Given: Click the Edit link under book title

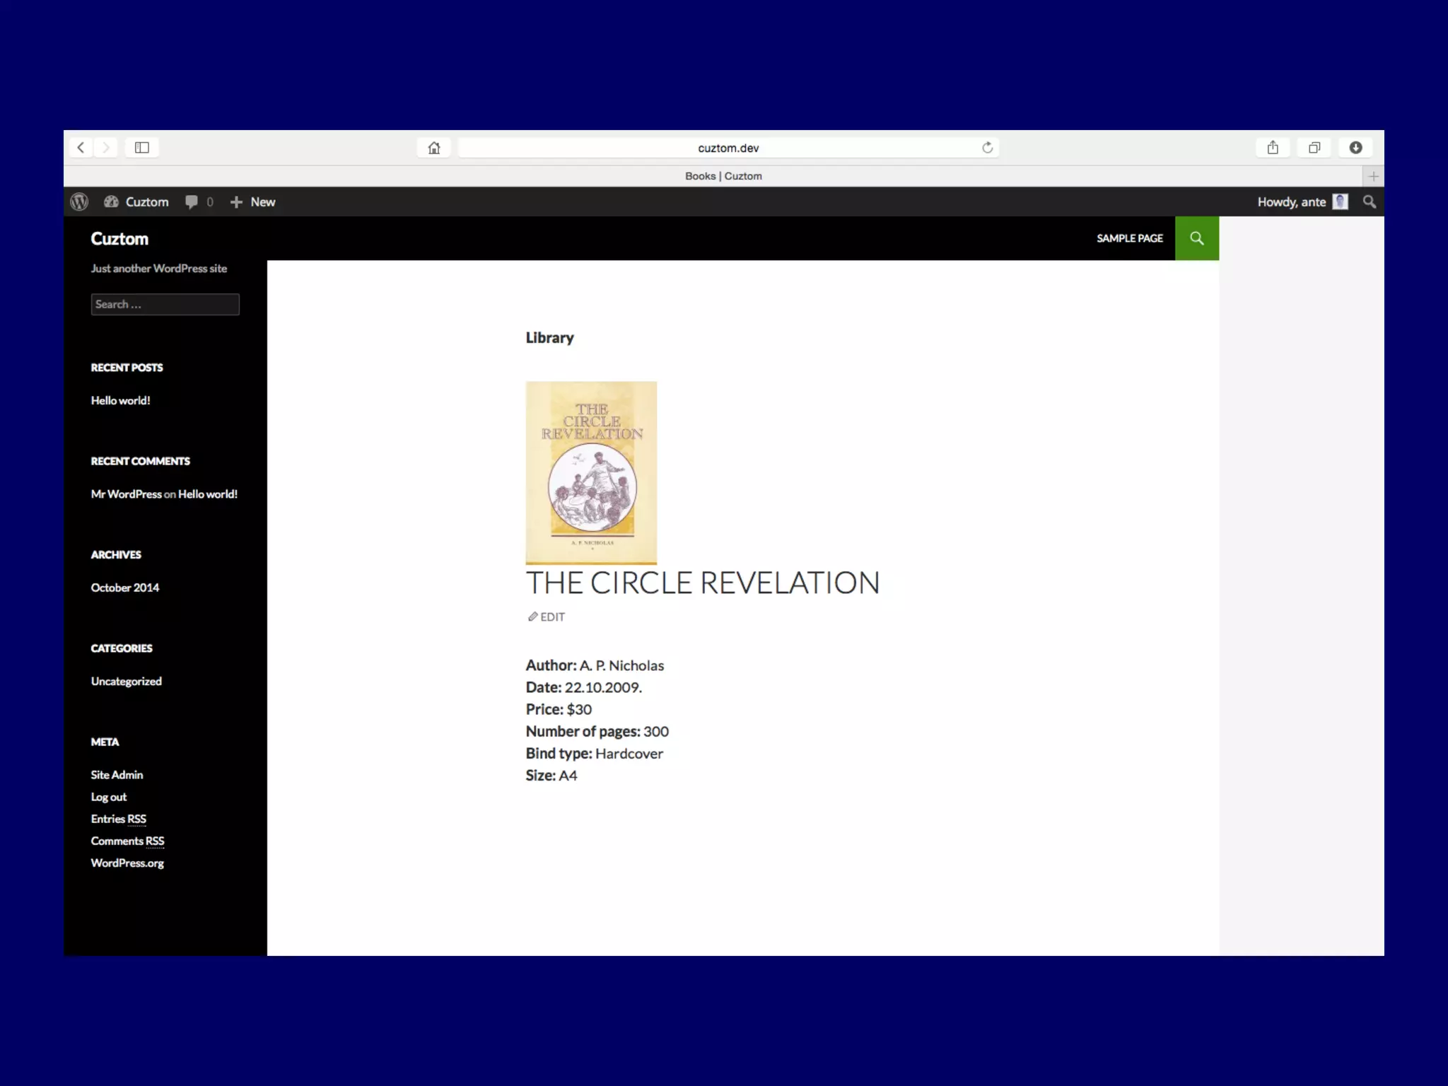Looking at the screenshot, I should pos(547,617).
